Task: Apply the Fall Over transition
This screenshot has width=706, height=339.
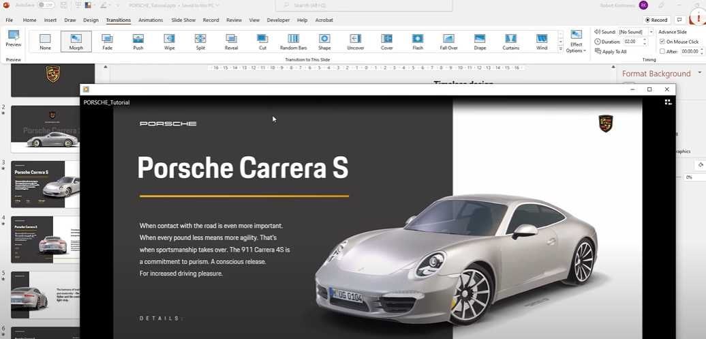Action: click(x=449, y=42)
